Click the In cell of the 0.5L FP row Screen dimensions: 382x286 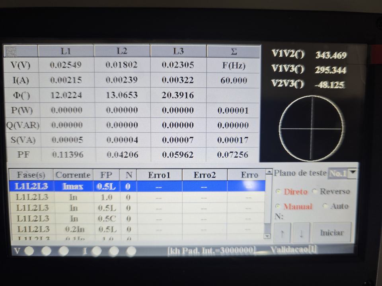point(74,208)
